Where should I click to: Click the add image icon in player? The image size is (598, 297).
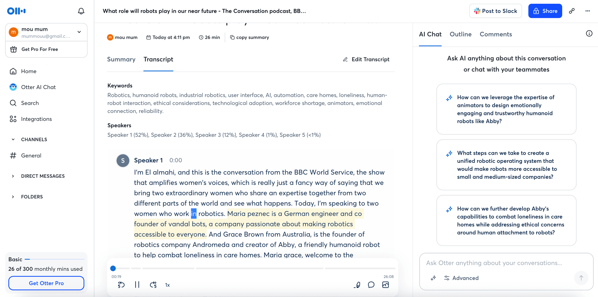point(385,285)
